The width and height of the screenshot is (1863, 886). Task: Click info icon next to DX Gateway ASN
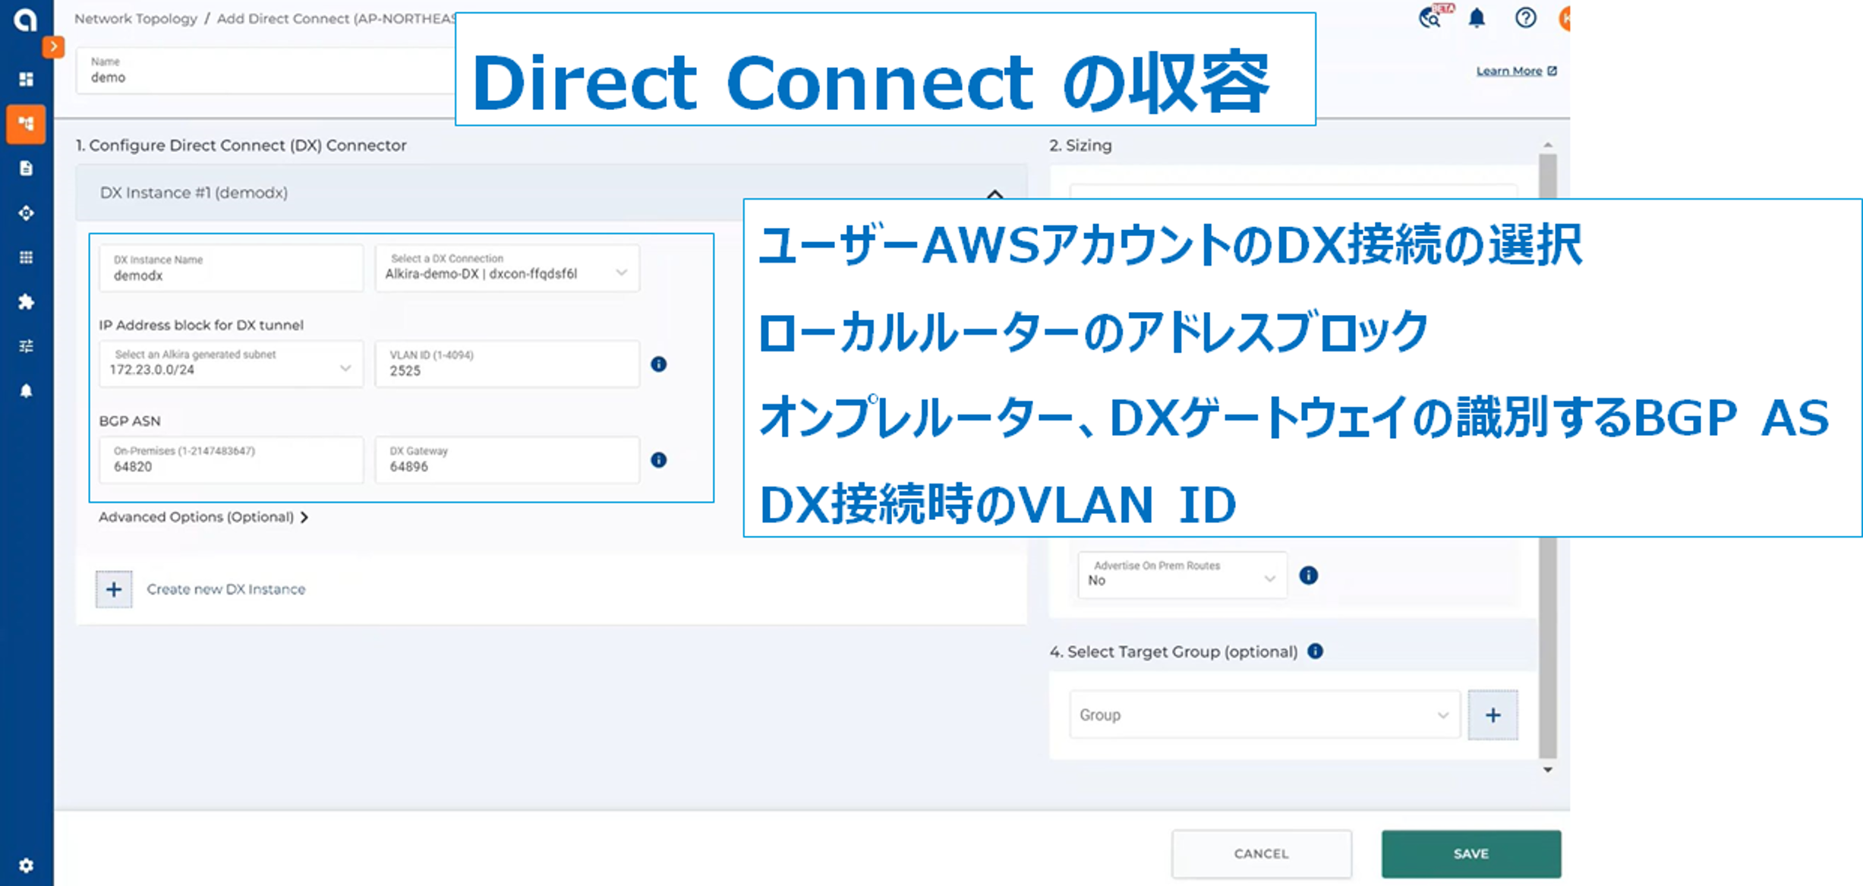click(x=659, y=460)
